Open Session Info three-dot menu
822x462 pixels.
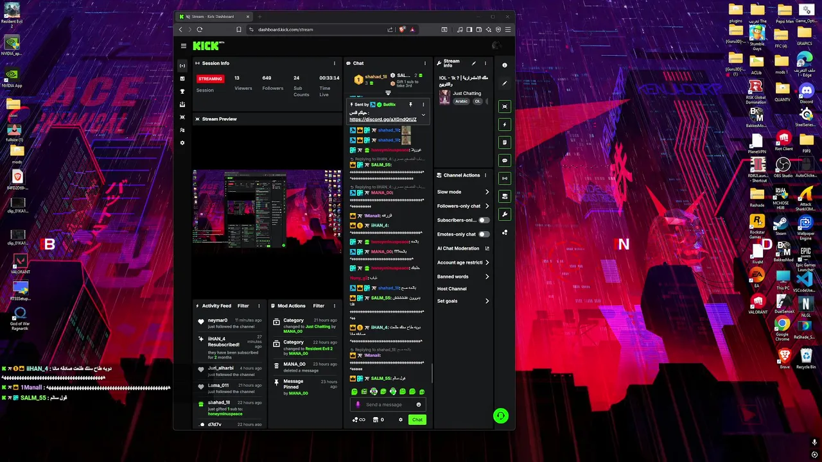click(x=335, y=63)
